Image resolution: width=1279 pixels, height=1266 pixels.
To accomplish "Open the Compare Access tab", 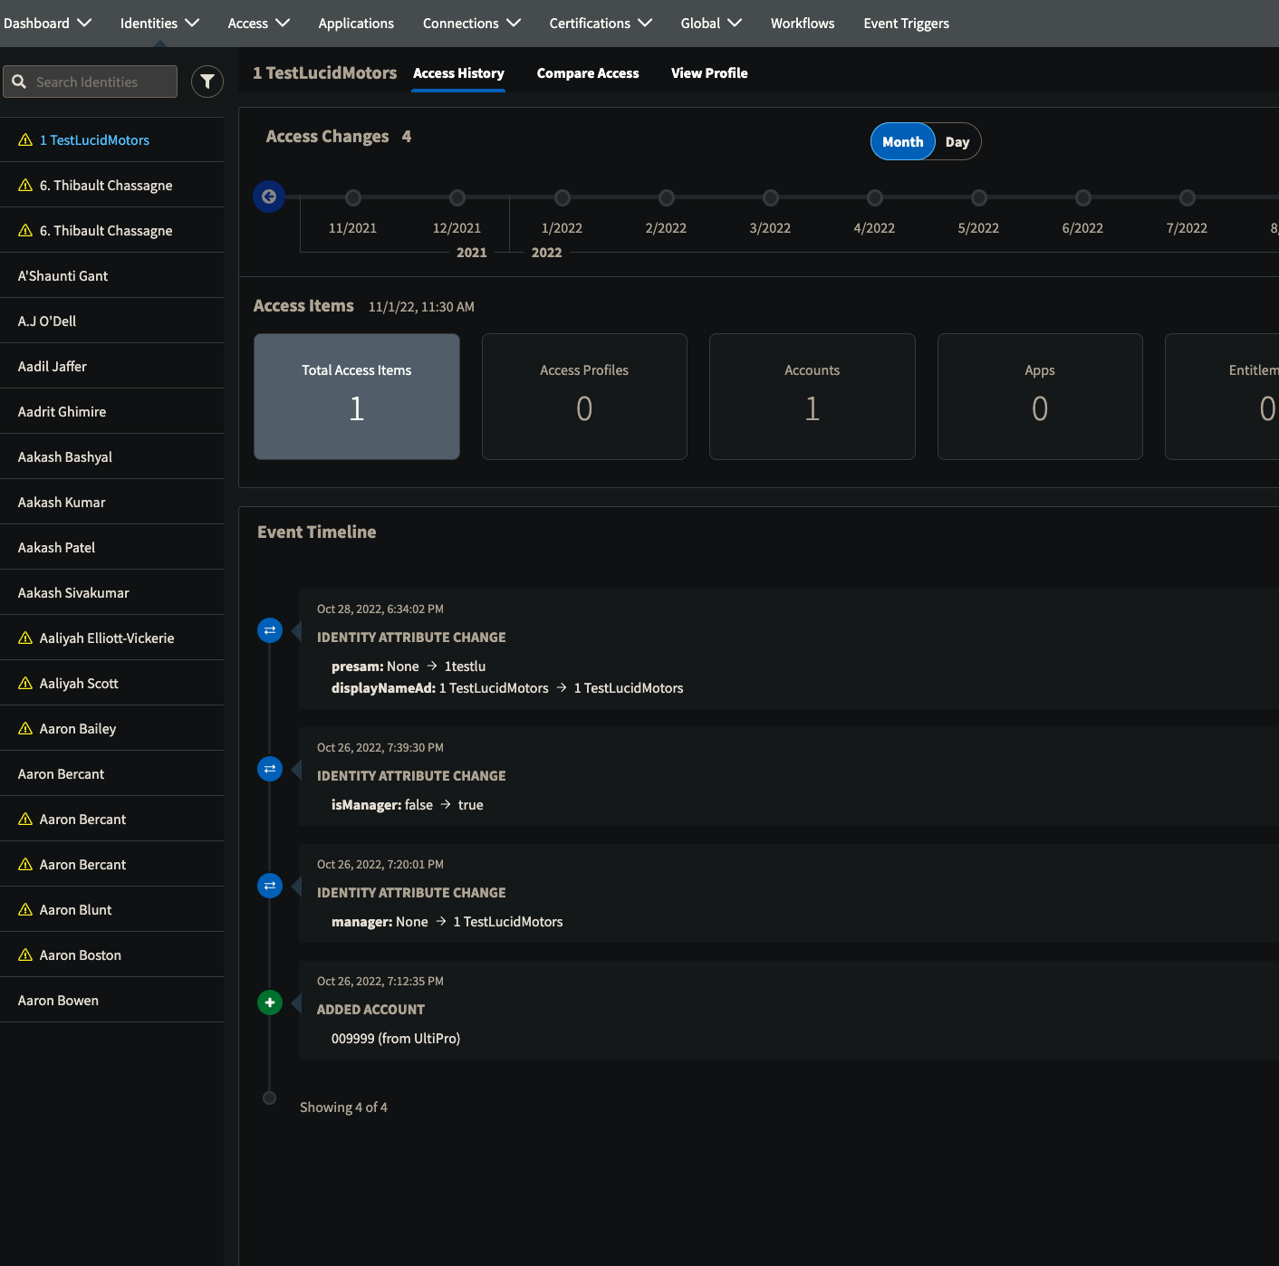I will (x=588, y=73).
